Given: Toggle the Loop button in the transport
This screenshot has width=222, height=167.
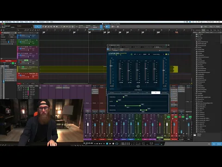Looking at the screenshot, I should (x=117, y=144).
